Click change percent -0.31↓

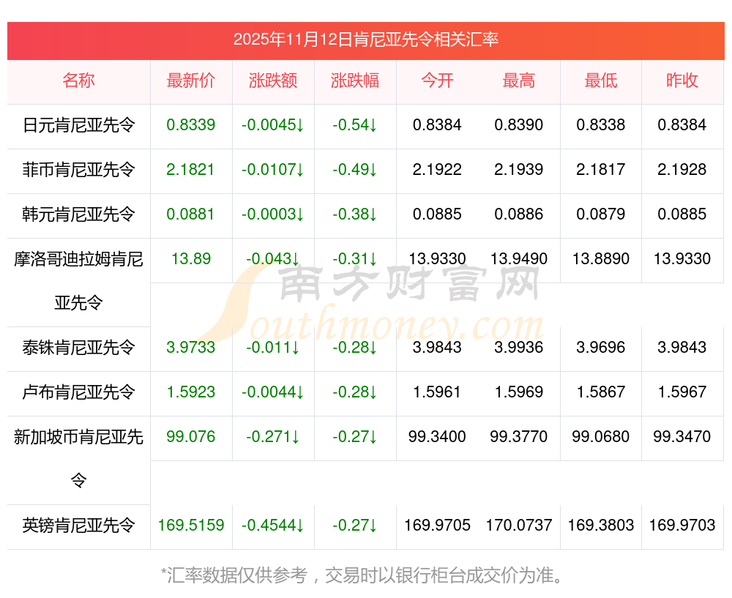pyautogui.click(x=355, y=258)
